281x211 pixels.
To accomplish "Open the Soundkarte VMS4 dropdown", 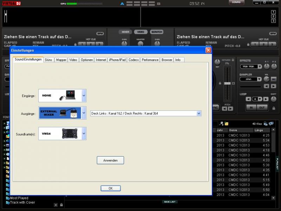I will [x=84, y=134].
